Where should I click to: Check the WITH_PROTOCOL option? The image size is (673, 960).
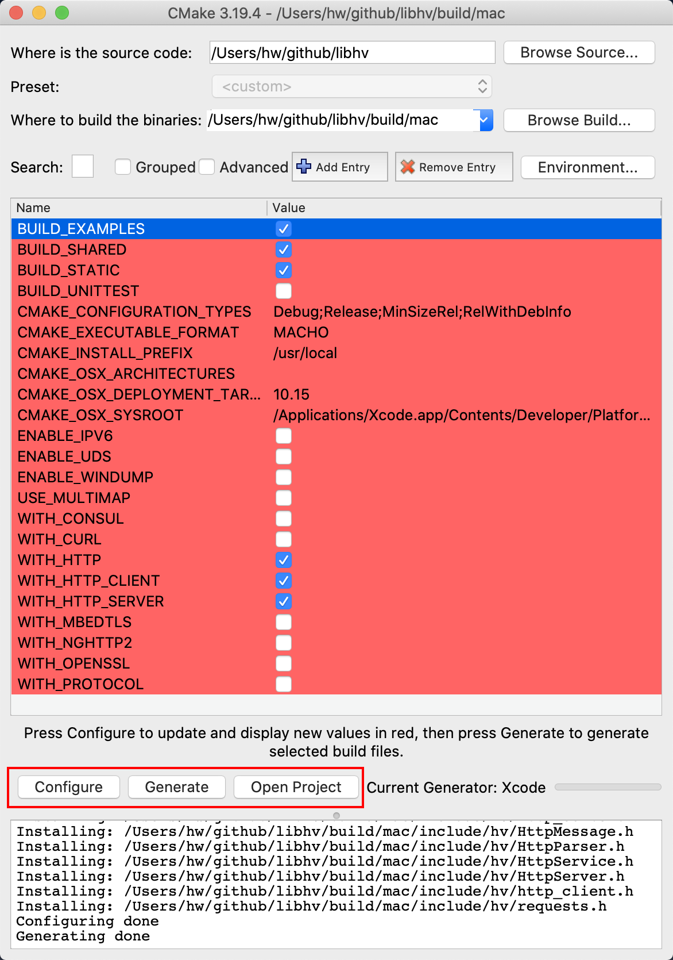pyautogui.click(x=284, y=684)
